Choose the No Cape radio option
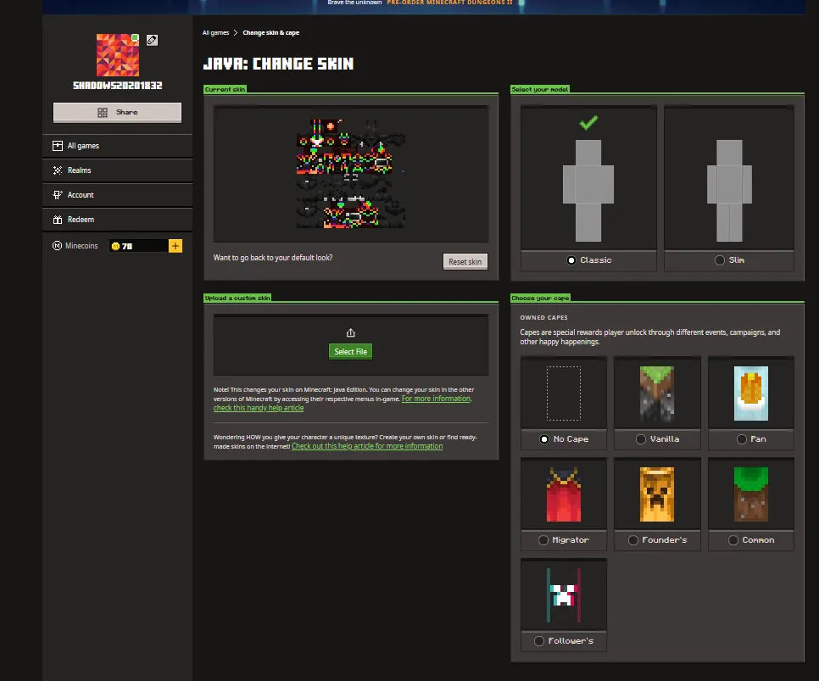Viewport: 819px width, 681px height. 544,439
